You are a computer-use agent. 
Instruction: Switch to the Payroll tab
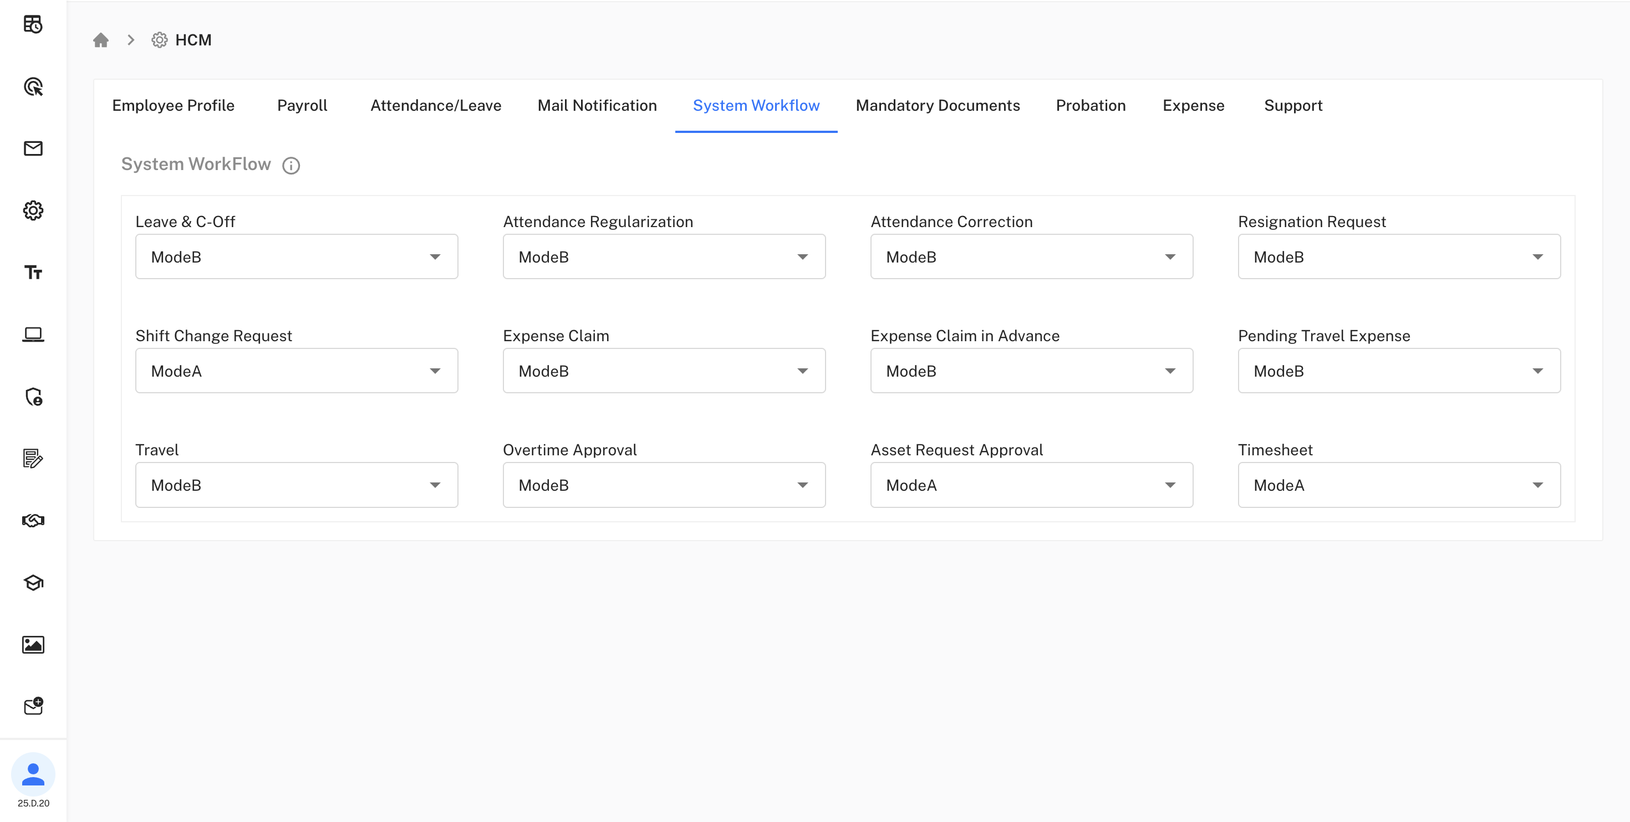[302, 106]
